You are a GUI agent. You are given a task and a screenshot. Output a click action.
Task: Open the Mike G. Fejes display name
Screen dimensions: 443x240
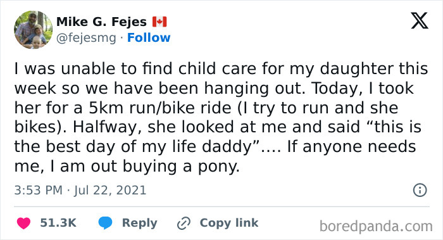[x=101, y=22]
